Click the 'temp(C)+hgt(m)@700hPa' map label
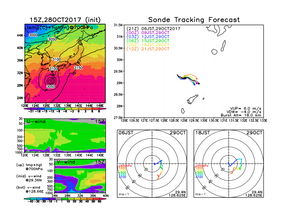 coord(60,28)
